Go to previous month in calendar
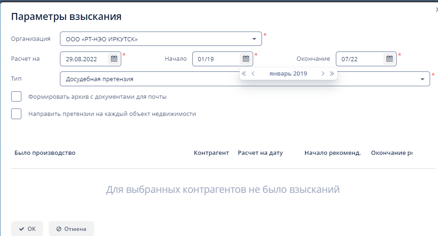438x236 pixels. pos(253,74)
